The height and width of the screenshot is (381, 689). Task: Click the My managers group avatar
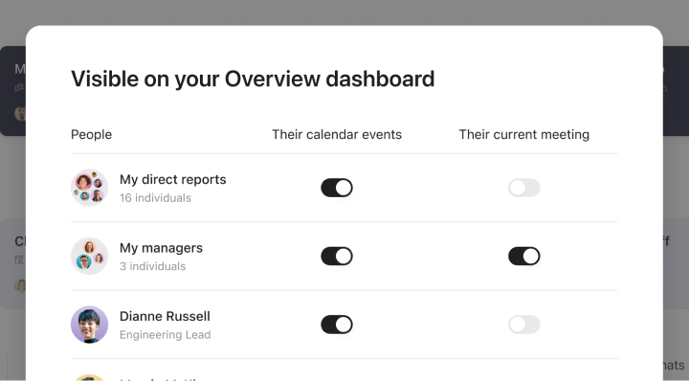point(89,257)
